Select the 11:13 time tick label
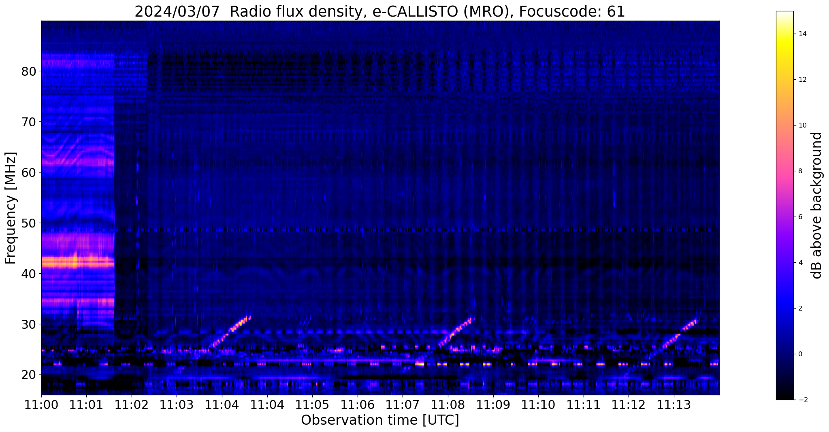Screen dimensions: 829x432 (x=674, y=404)
